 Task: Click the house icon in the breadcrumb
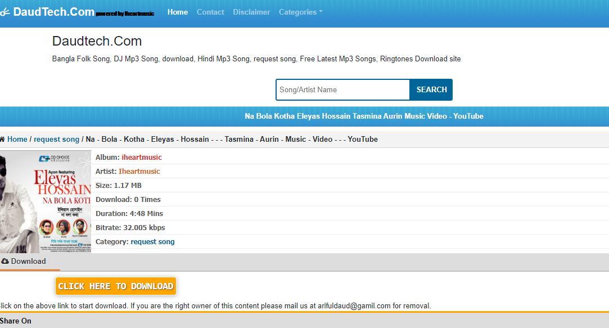coord(2,139)
